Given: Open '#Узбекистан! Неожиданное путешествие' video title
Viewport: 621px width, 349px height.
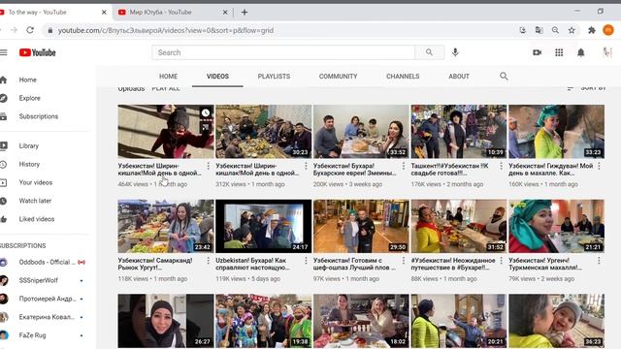Looking at the screenshot, I should pos(453,264).
